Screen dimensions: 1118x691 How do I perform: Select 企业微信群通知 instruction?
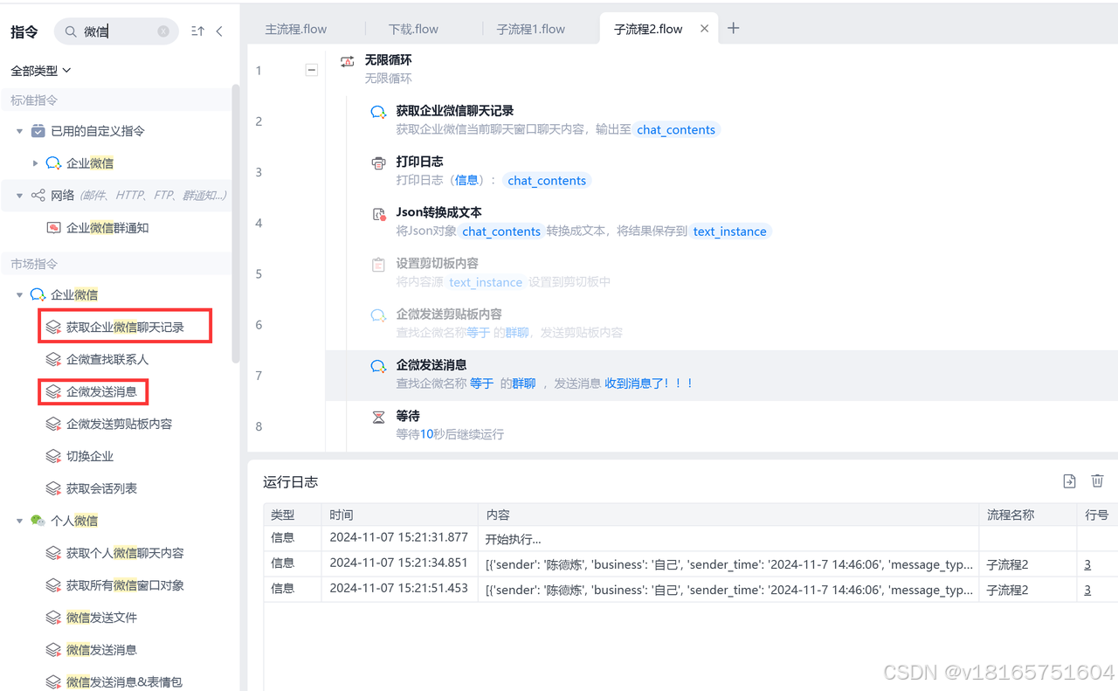pos(107,228)
